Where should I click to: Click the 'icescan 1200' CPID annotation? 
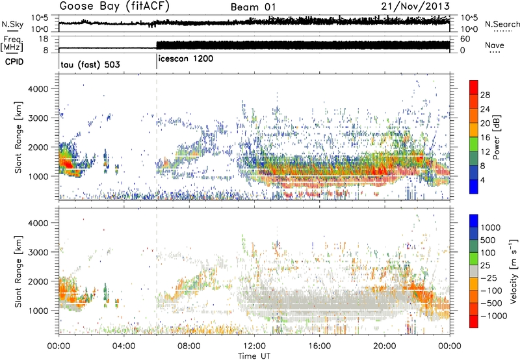(x=186, y=59)
